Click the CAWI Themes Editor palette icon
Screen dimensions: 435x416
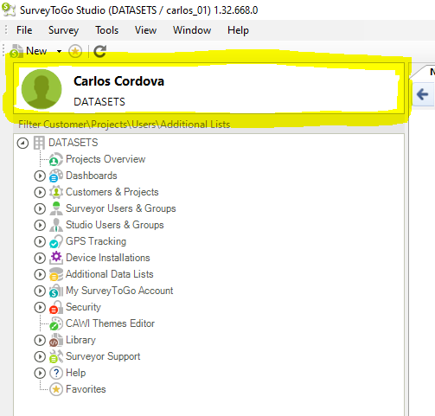[56, 323]
